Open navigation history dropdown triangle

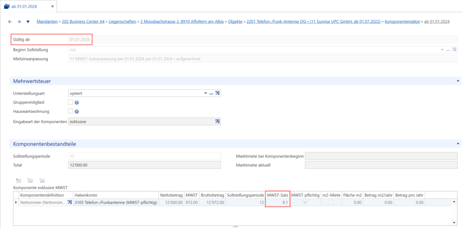coord(28,22)
